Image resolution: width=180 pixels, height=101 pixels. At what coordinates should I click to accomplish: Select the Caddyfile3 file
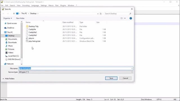tap(33, 35)
